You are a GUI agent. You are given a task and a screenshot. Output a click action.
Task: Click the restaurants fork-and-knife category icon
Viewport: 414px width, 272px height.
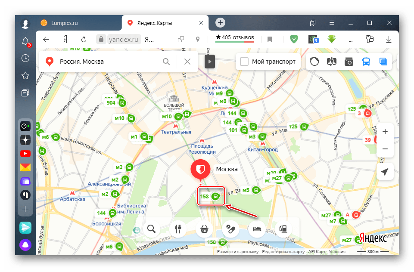point(177,229)
